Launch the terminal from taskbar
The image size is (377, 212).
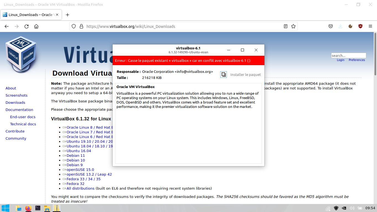[x=38, y=208]
